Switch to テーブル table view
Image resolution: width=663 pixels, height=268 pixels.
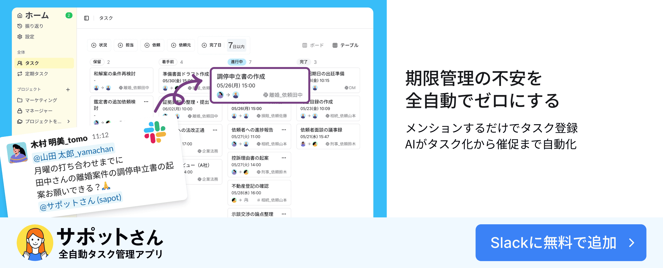[345, 45]
